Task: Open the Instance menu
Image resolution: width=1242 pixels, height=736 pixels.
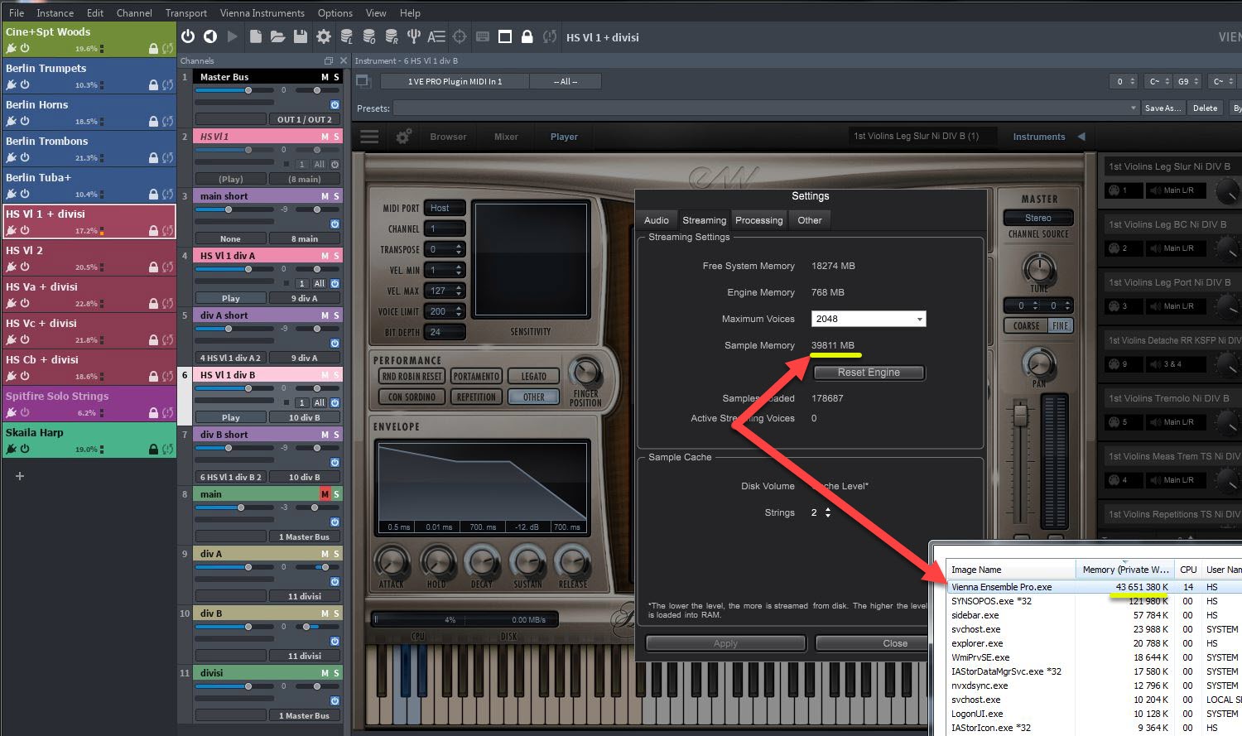Action: tap(55, 12)
